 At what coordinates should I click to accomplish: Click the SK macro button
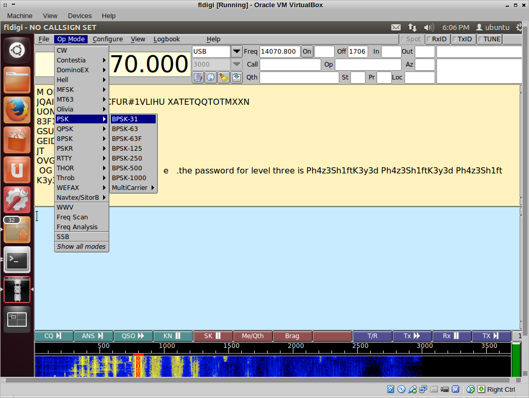(213, 336)
